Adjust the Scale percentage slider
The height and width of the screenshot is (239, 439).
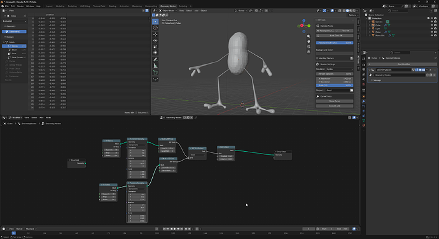(335, 85)
